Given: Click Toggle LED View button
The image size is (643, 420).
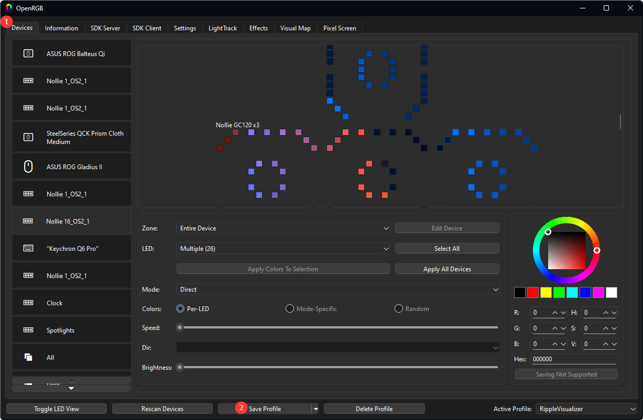Looking at the screenshot, I should (x=57, y=409).
